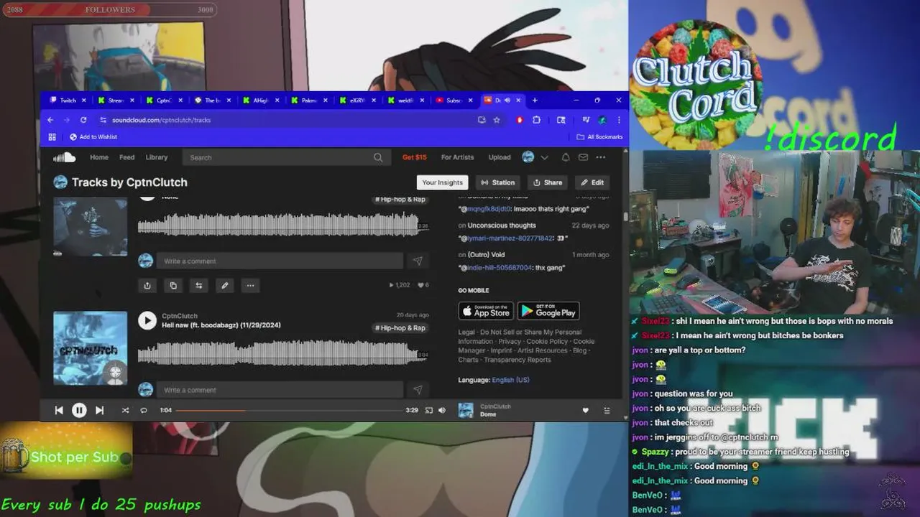Open SoundCloud Library
The height and width of the screenshot is (517, 920).
click(x=157, y=157)
